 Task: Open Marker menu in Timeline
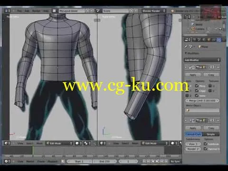pos(30,161)
